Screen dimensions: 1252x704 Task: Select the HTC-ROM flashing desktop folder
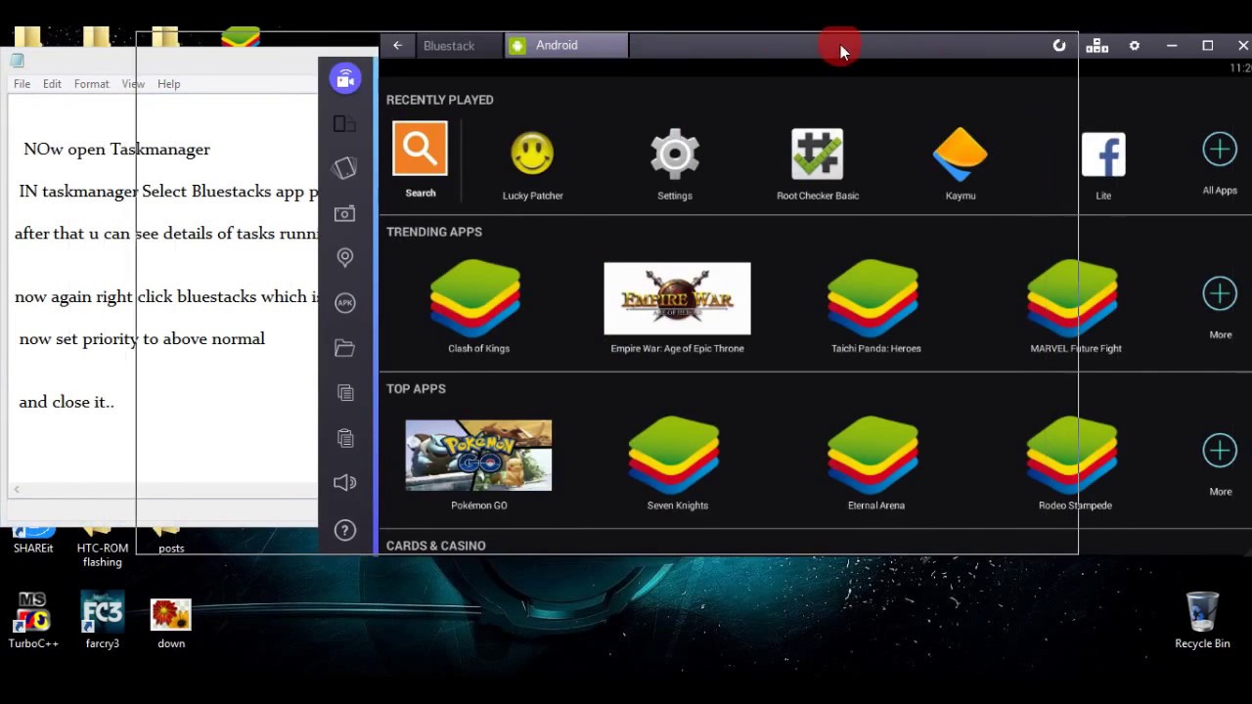(x=102, y=547)
